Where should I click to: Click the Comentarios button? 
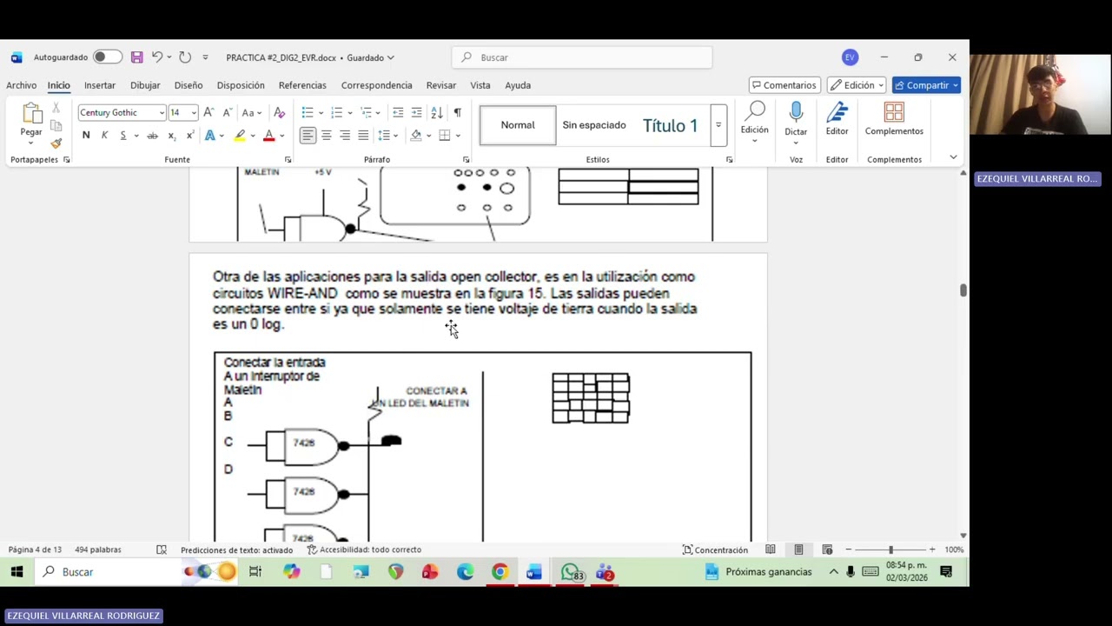point(784,85)
